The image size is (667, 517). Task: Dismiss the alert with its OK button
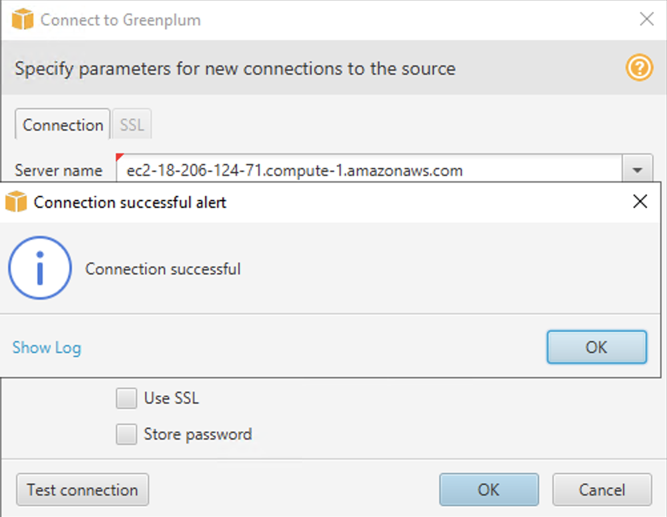(596, 347)
